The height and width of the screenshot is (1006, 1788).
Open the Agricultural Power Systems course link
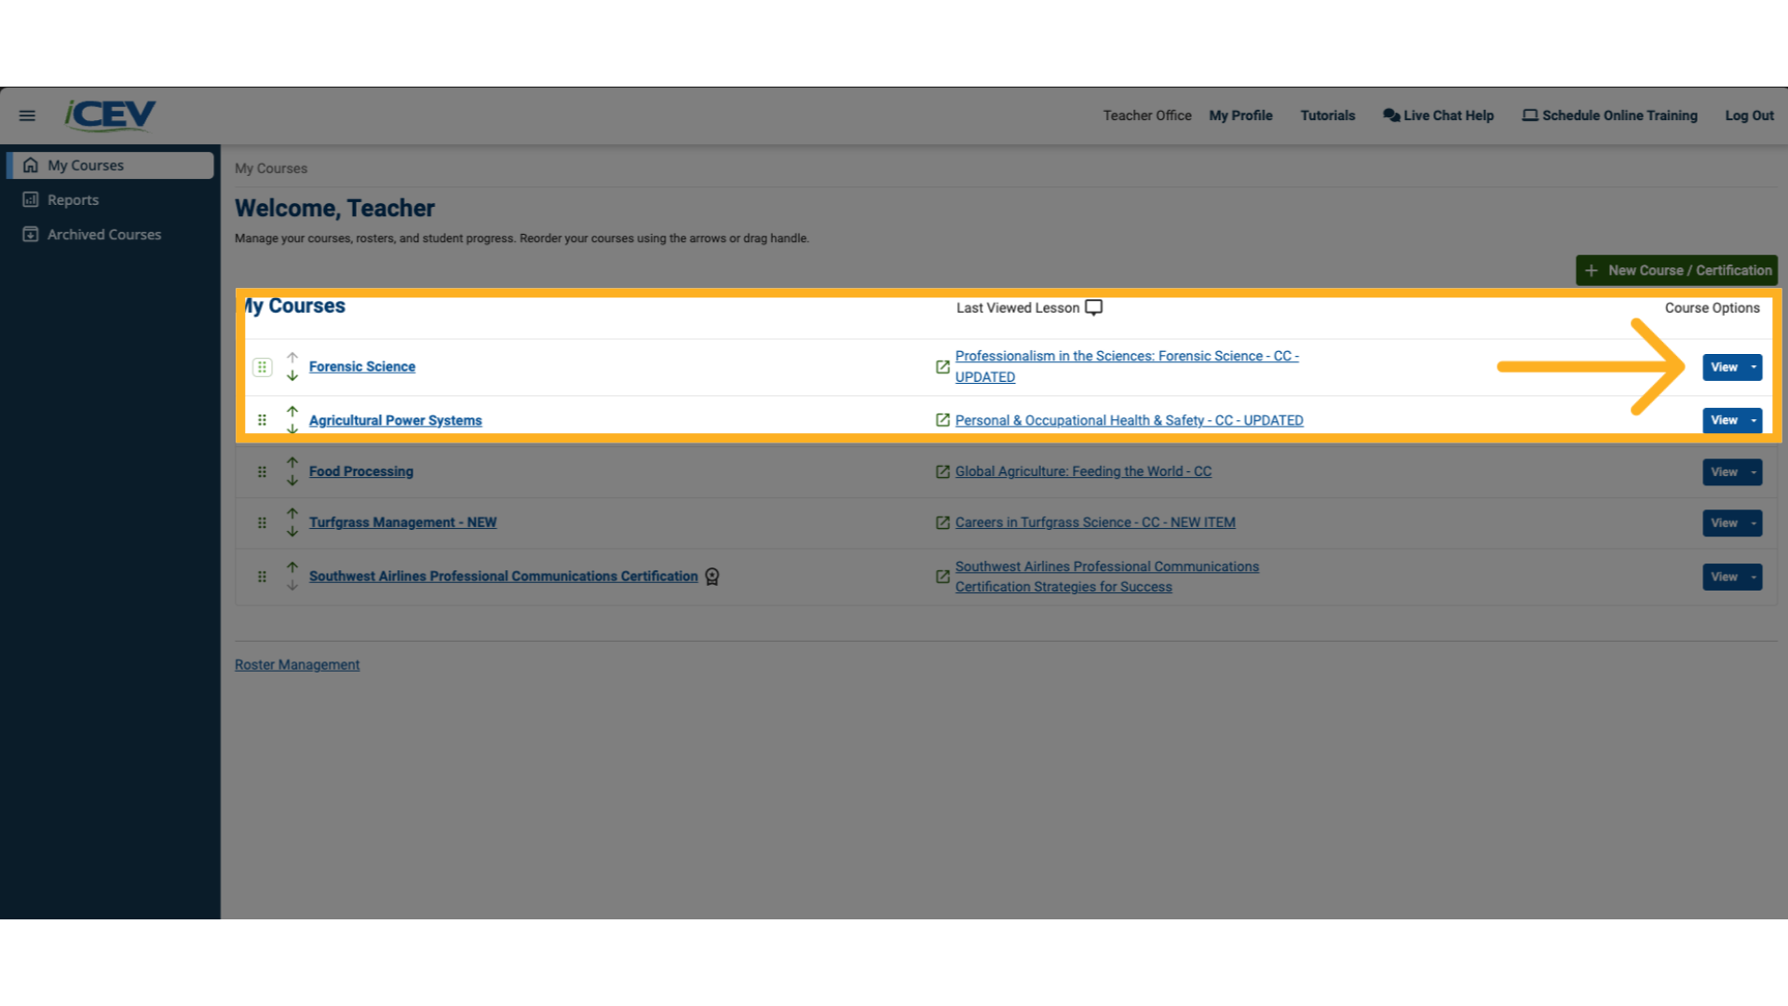coord(396,420)
